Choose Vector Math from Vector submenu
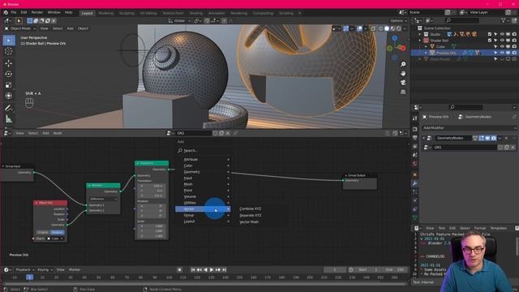The height and width of the screenshot is (292, 519). click(x=249, y=221)
